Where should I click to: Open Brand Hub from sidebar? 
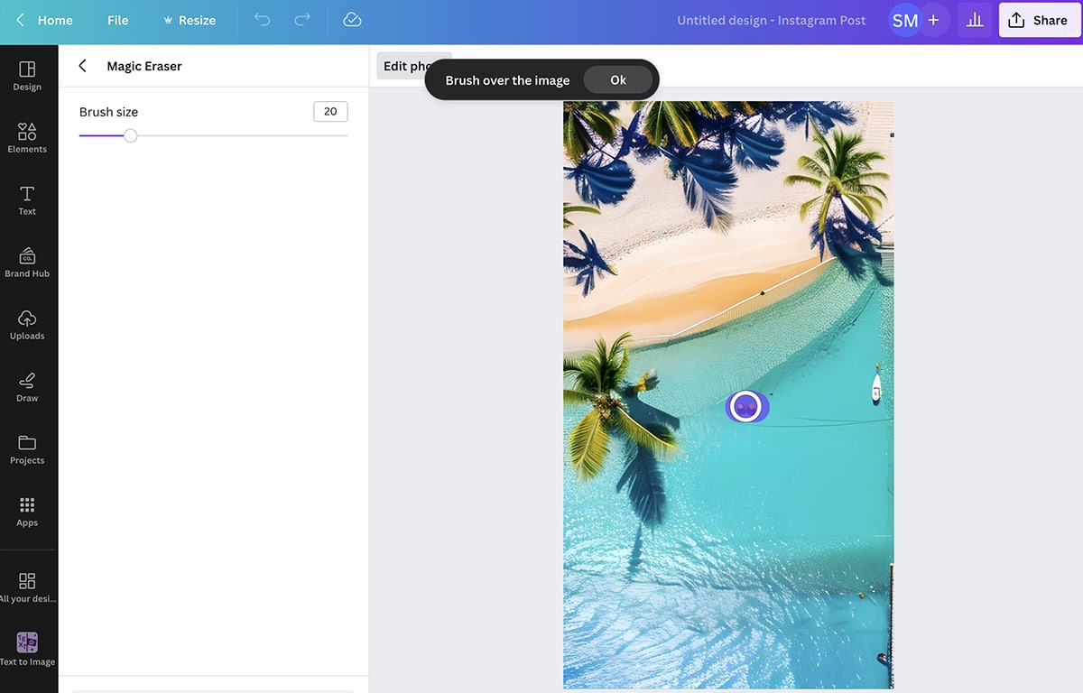click(27, 263)
